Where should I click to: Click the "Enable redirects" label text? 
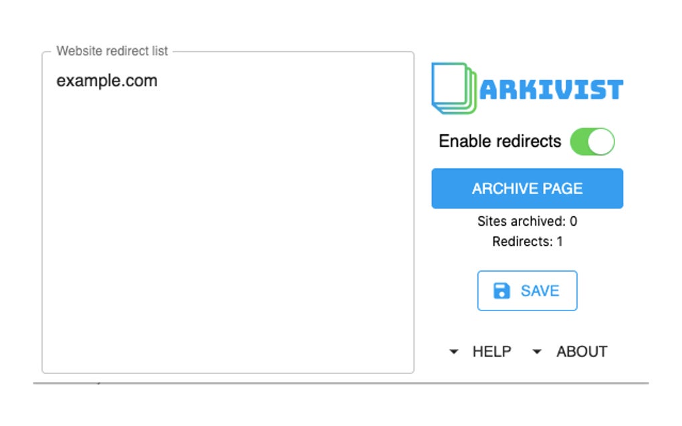point(499,141)
